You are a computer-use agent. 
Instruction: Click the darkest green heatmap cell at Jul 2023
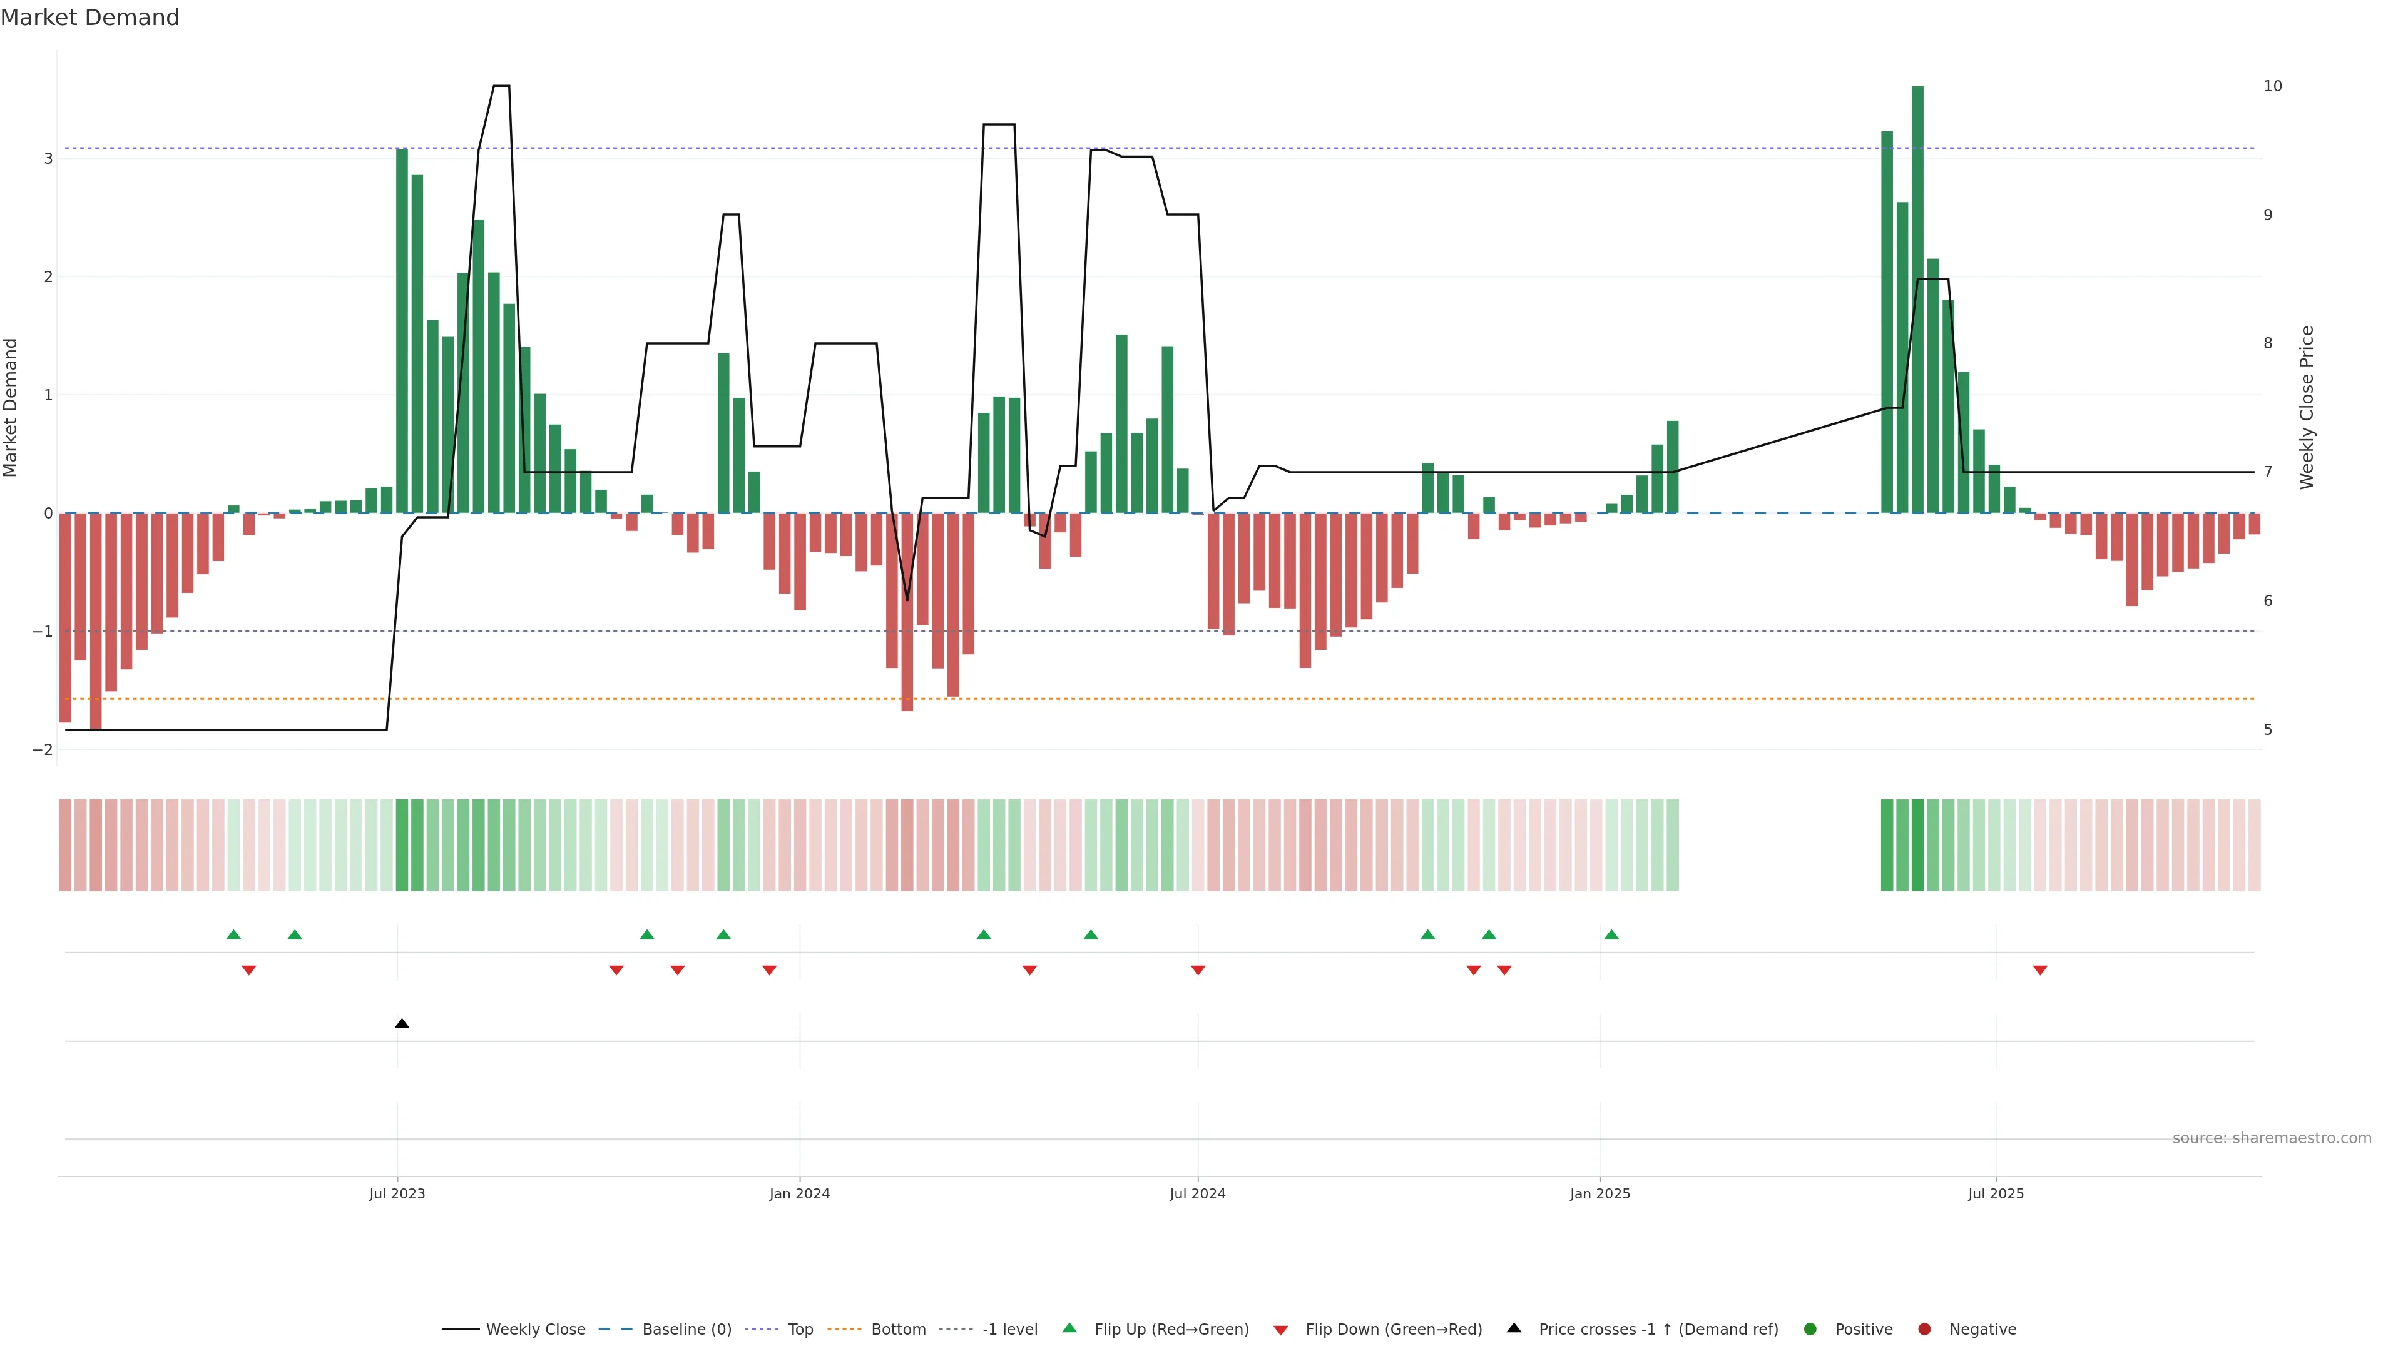coord(402,845)
